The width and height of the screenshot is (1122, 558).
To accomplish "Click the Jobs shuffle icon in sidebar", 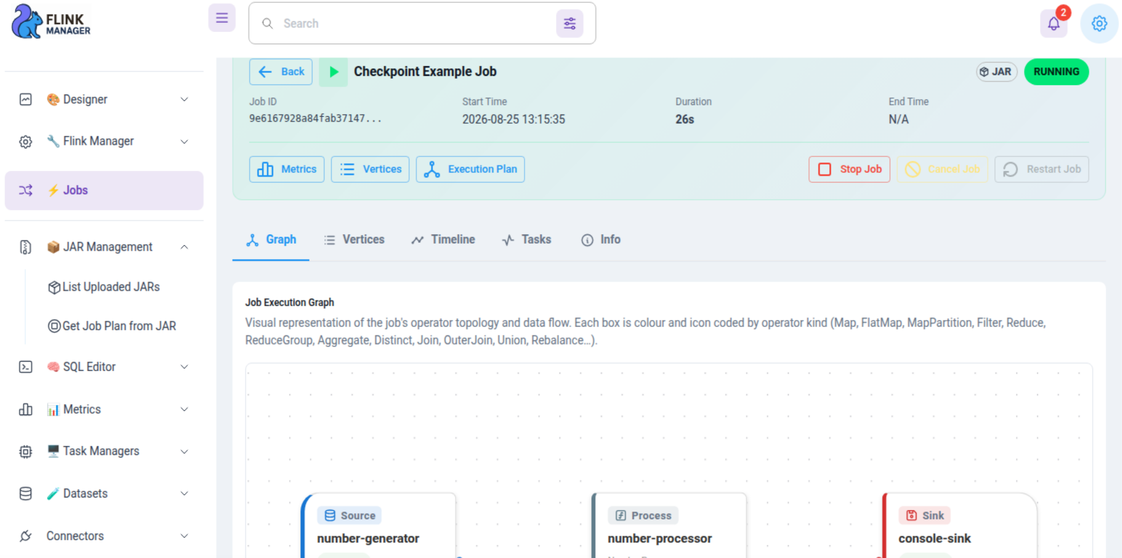I will click(x=26, y=190).
